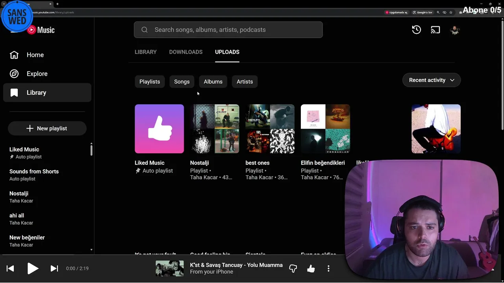The height and width of the screenshot is (283, 504).
Task: Open the account avatar menu
Action: click(x=455, y=30)
